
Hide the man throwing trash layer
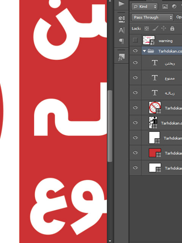click(x=135, y=122)
